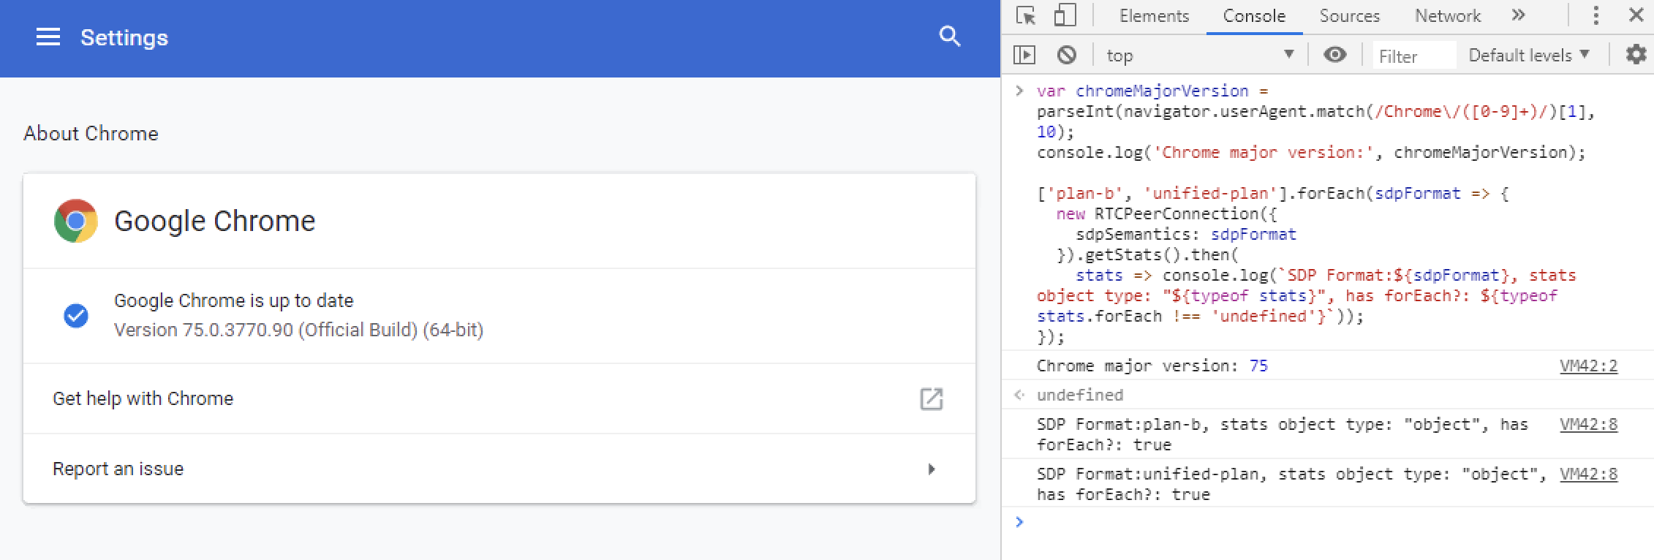Open the VM42:2 source link

pyautogui.click(x=1588, y=366)
